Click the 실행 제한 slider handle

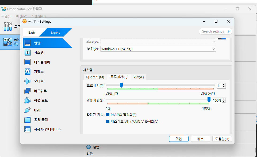tap(209, 100)
